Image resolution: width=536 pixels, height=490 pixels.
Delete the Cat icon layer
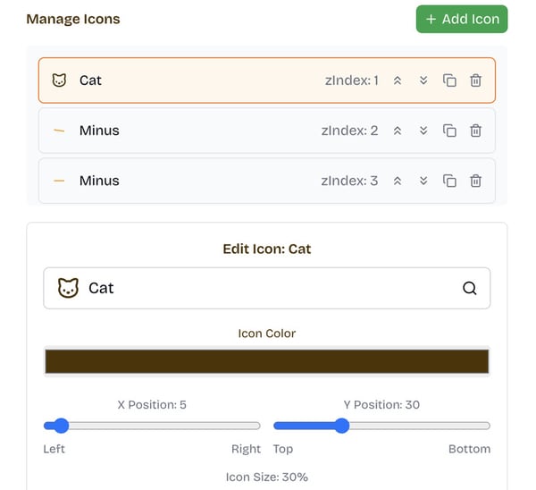476,80
